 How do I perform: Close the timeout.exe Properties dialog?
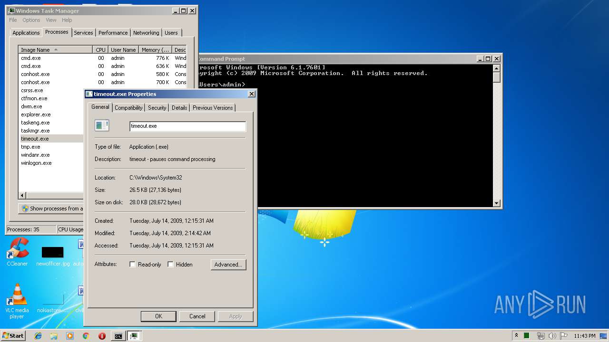[x=252, y=94]
